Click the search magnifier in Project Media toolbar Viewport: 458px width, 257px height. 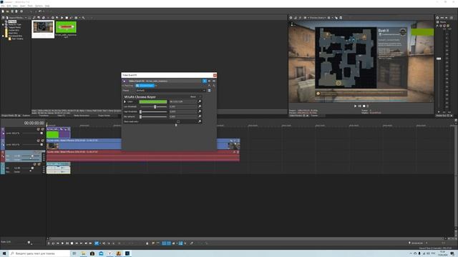click(x=83, y=18)
